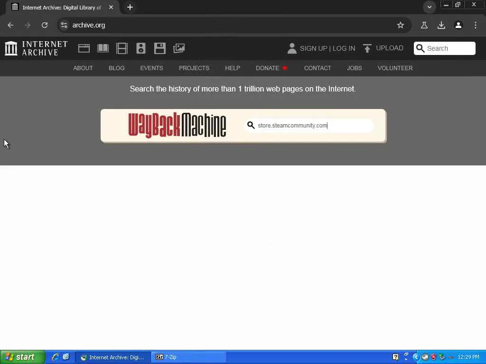This screenshot has height=364, width=486.
Task: Open the HELP menu item
Action: pyautogui.click(x=233, y=68)
